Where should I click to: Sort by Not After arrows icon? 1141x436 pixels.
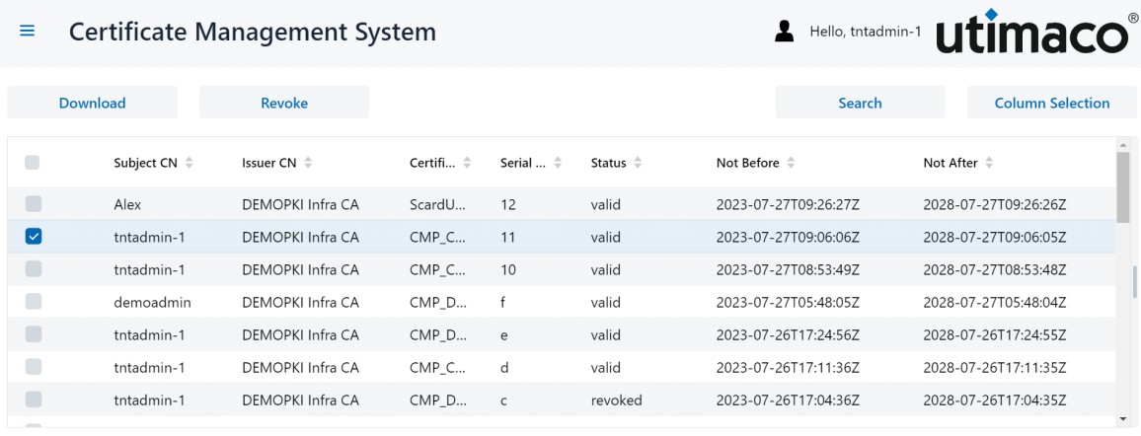click(x=989, y=163)
